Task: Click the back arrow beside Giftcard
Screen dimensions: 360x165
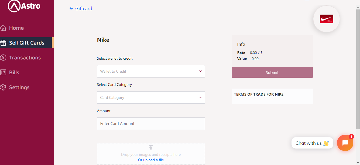Action: [x=71, y=9]
